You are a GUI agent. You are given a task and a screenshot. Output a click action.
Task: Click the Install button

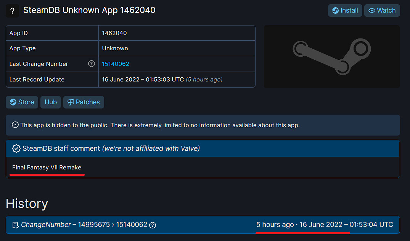point(345,10)
